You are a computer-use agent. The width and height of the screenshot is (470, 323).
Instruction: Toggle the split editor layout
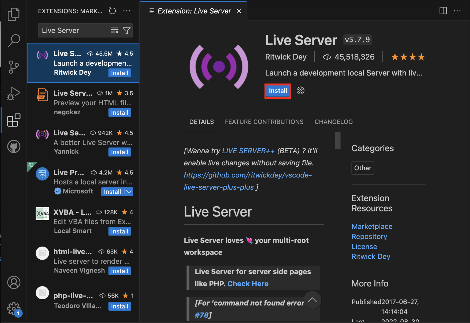tap(443, 11)
